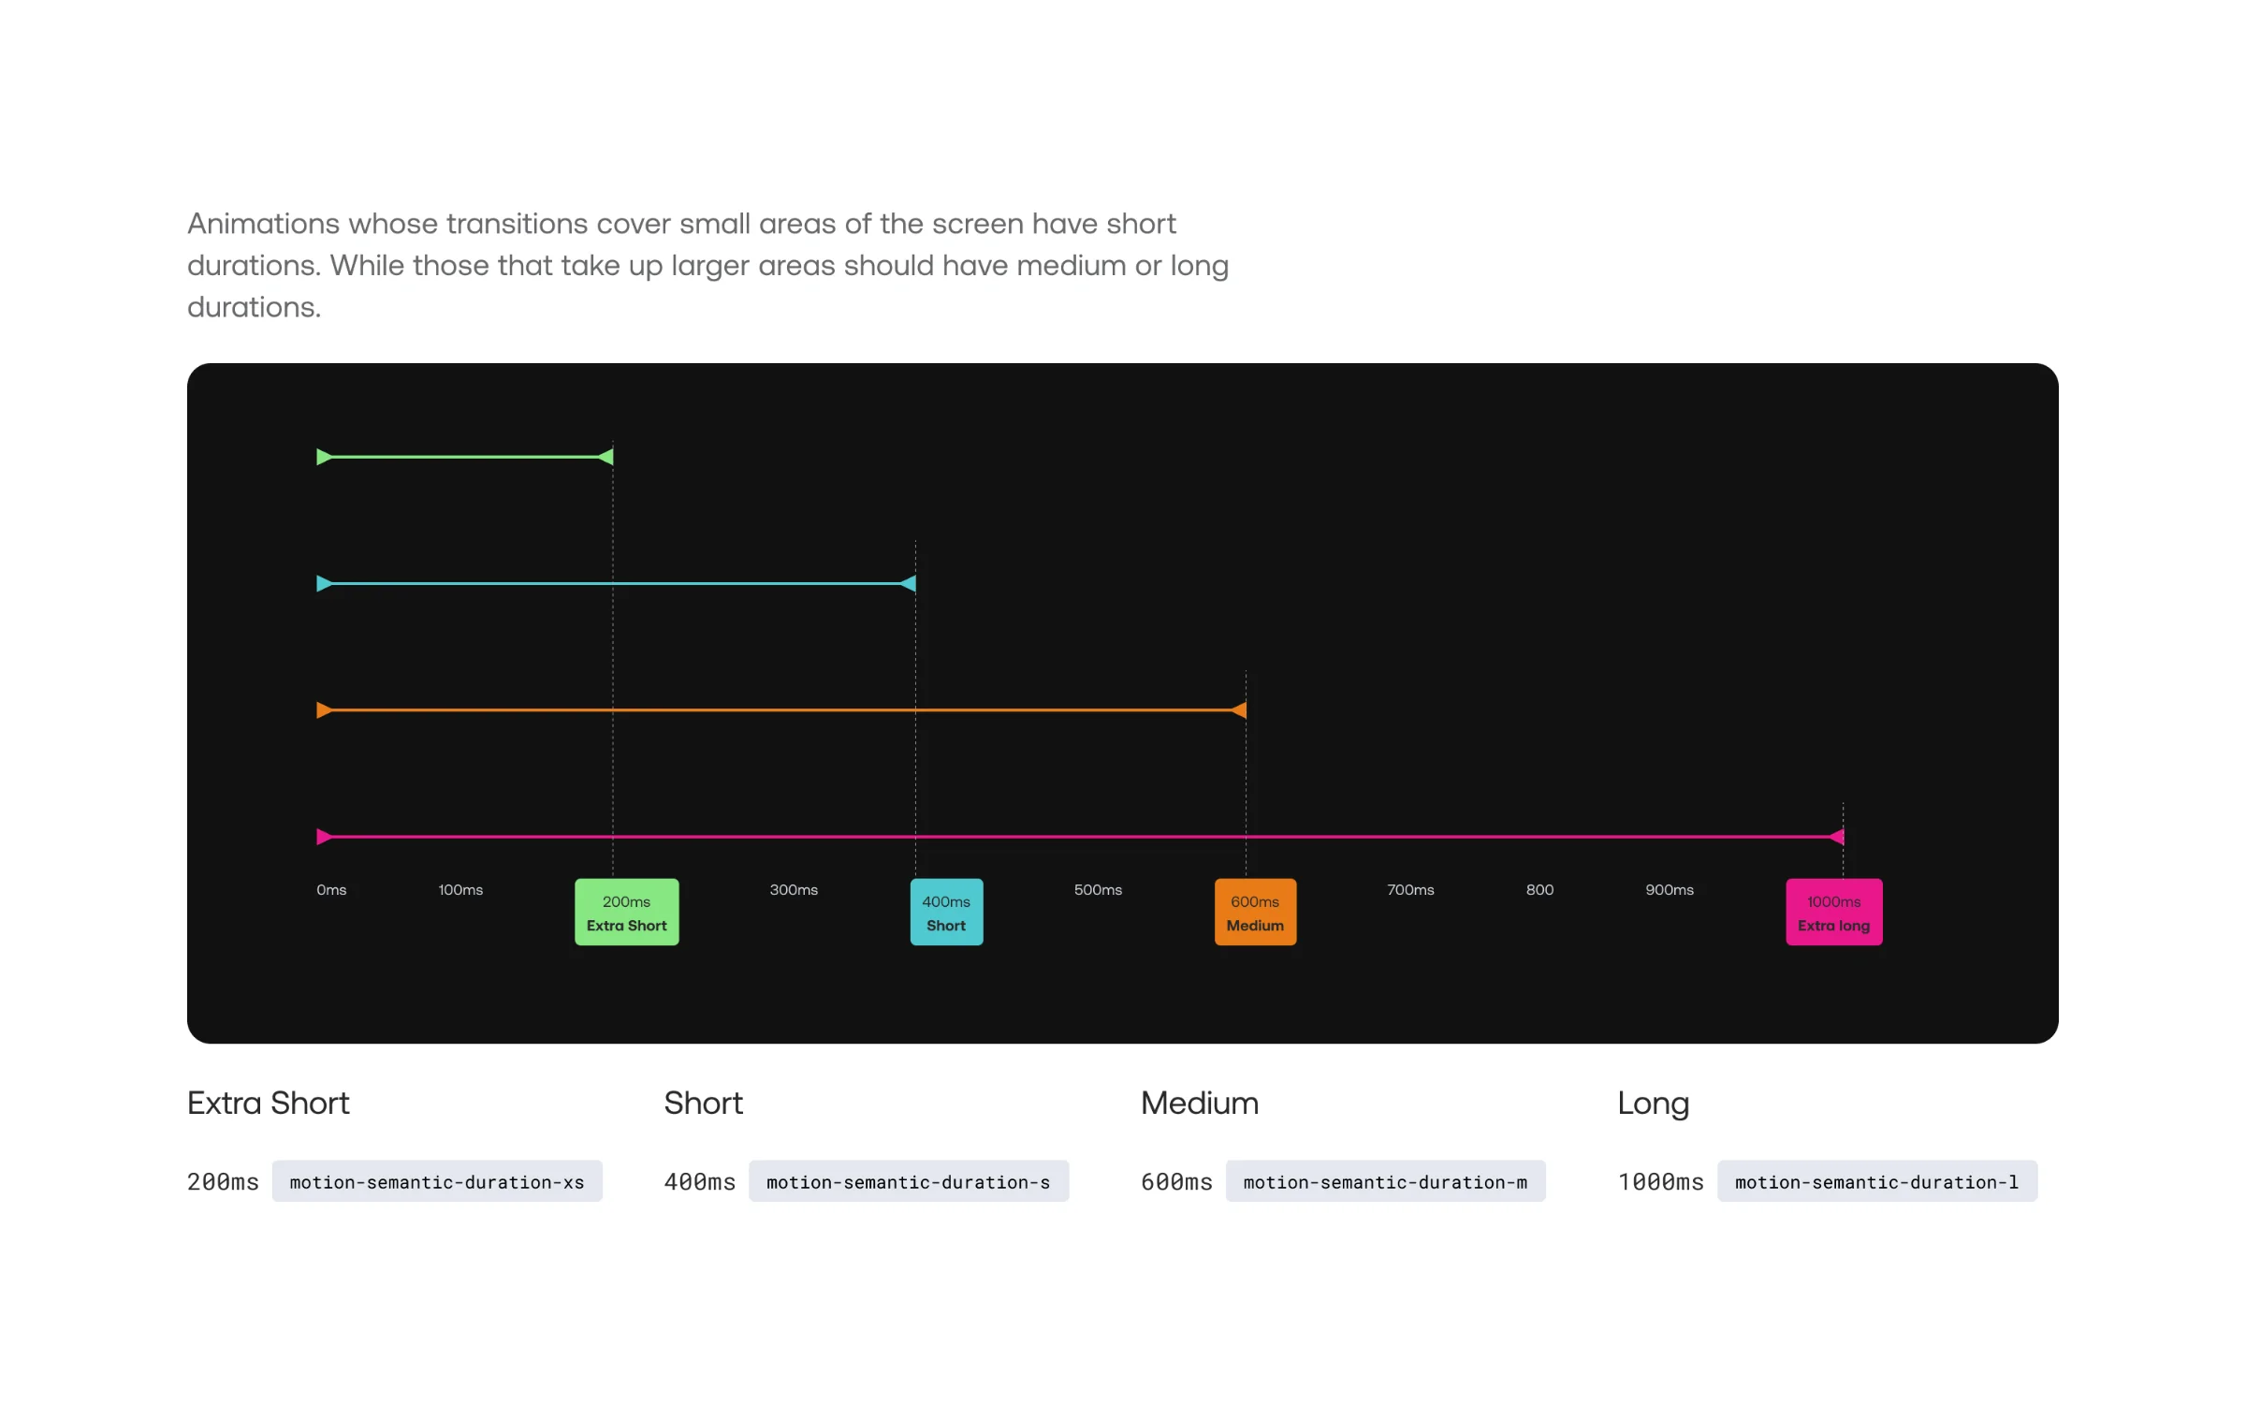Click the 0ms axis label
The height and width of the screenshot is (1404, 2246).
pyautogui.click(x=331, y=889)
